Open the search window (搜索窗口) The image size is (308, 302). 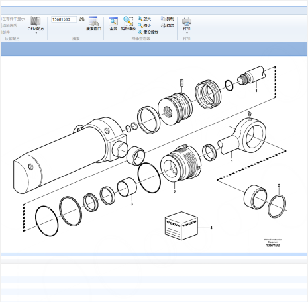click(93, 24)
